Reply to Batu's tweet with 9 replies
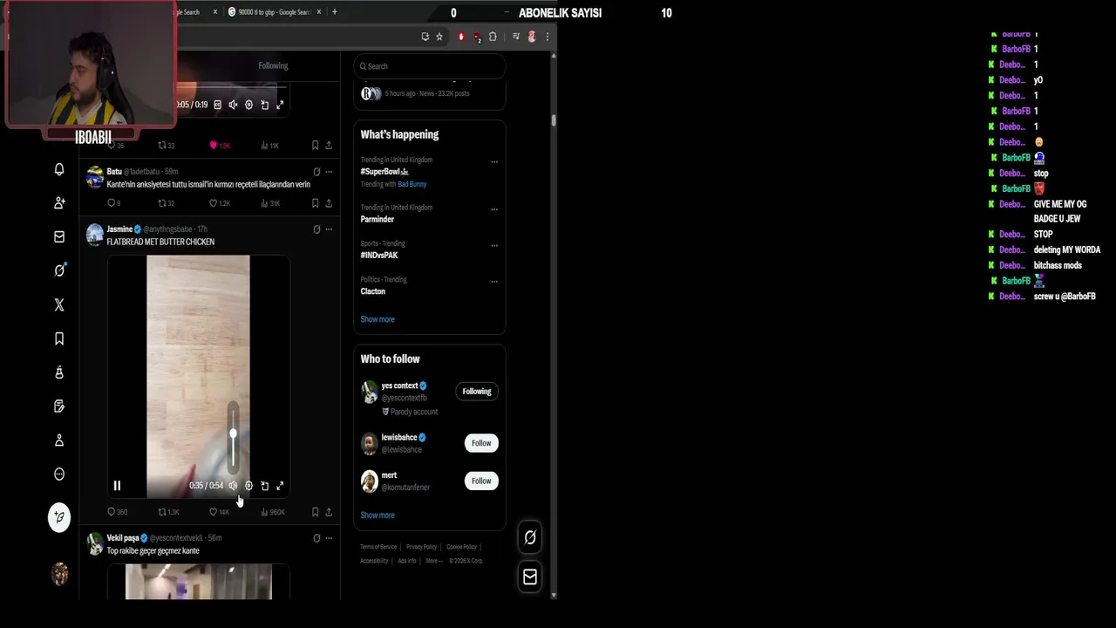The width and height of the screenshot is (1116, 628). click(x=113, y=203)
